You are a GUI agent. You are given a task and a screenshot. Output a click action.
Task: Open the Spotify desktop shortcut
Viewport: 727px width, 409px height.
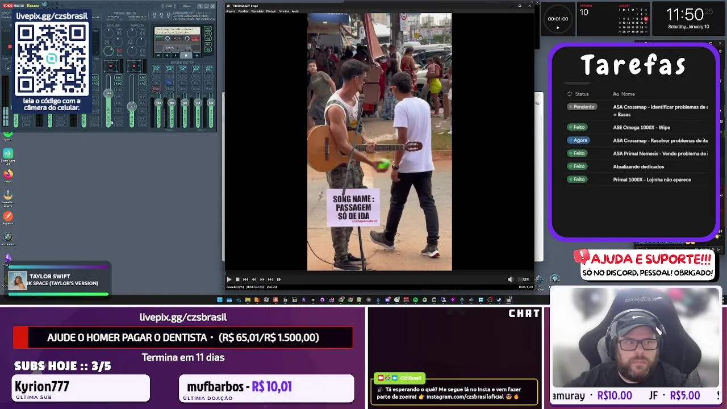8,135
